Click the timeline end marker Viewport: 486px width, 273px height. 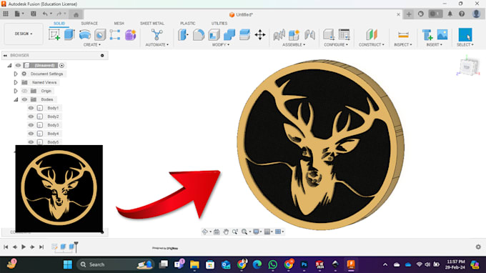tap(76, 247)
